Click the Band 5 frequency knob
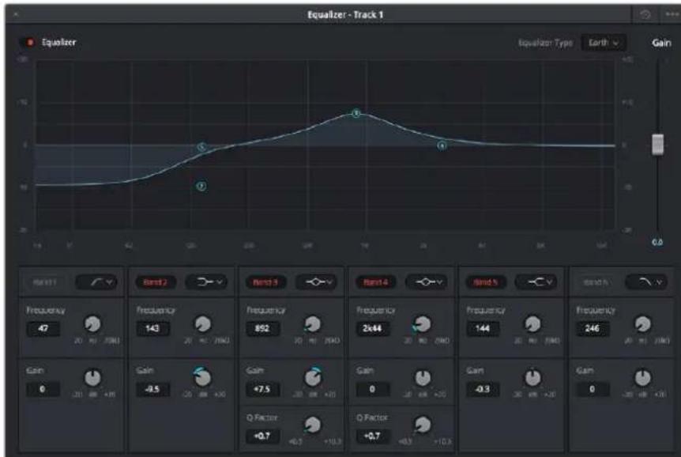Image resolution: width=681 pixels, height=457 pixels. (x=533, y=324)
